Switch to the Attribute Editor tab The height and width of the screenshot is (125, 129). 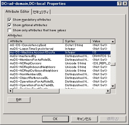point(17,12)
